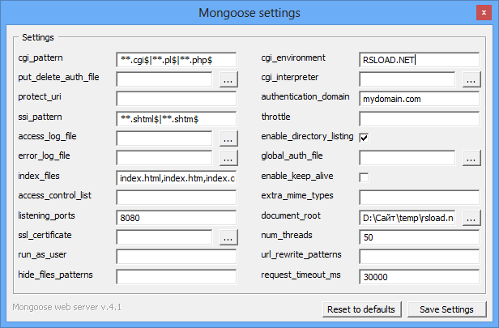
Task: Check enable_keep_alive checkbox
Action: (x=364, y=177)
